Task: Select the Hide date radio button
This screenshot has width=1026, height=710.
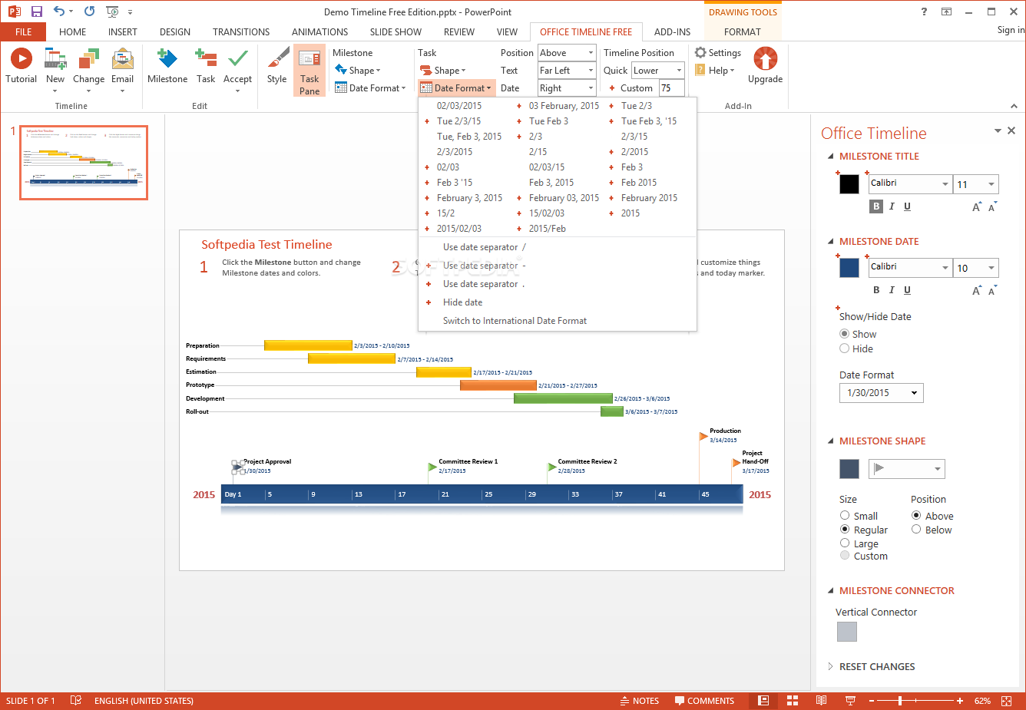Action: (x=845, y=348)
